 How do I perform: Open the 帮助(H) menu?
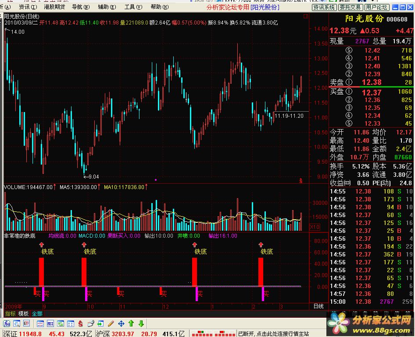160,7
